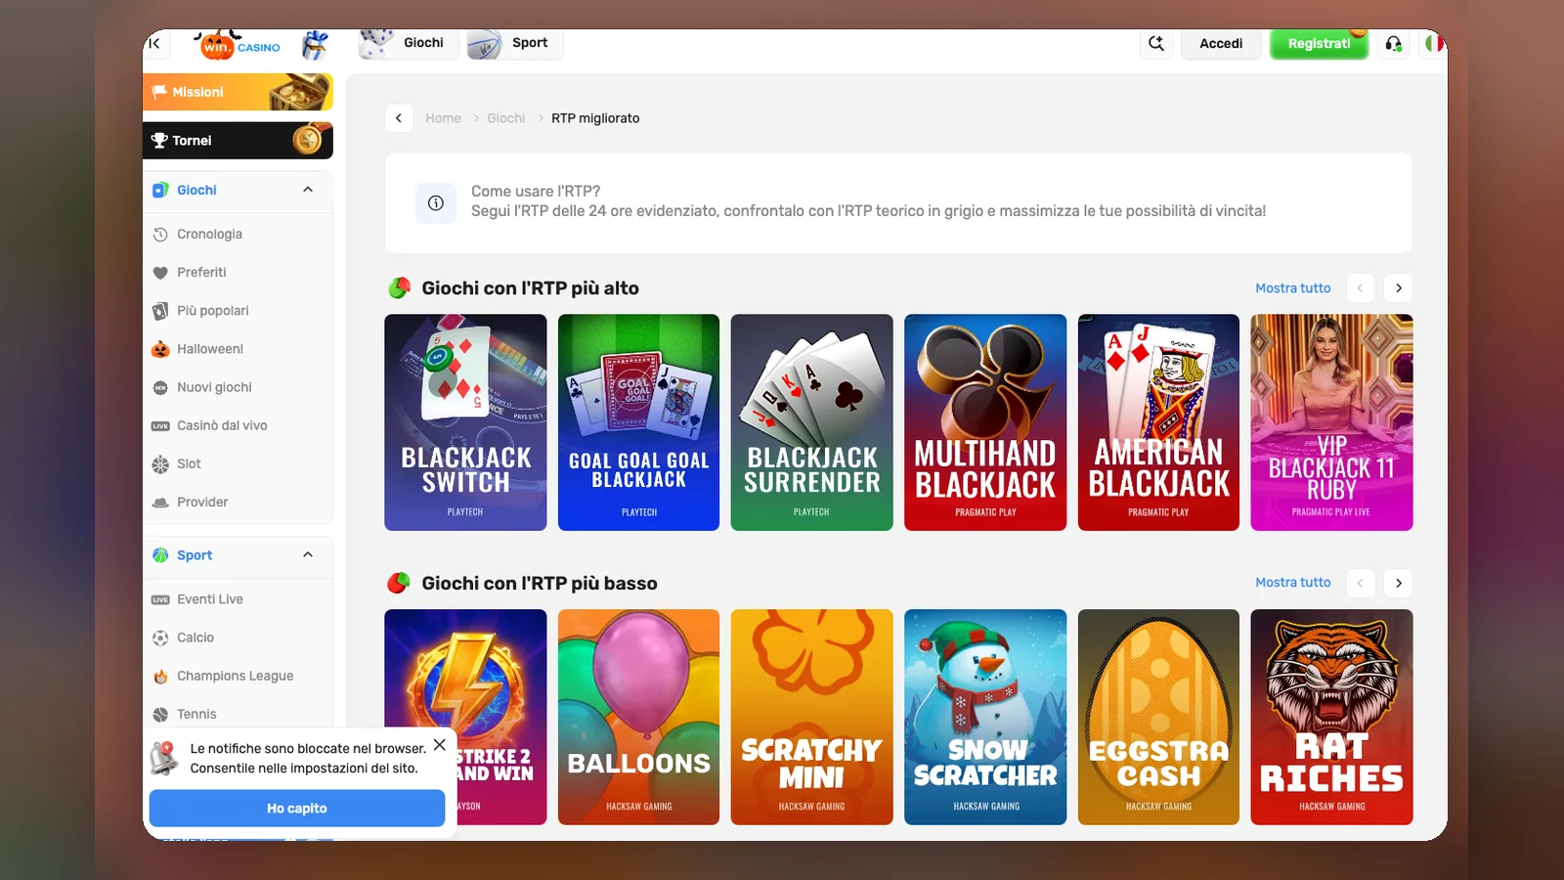Open the Tornei banner
Screen dimensions: 1564x880
[238, 140]
